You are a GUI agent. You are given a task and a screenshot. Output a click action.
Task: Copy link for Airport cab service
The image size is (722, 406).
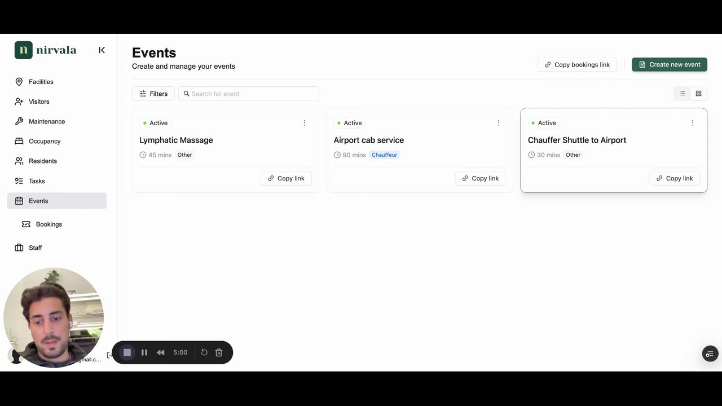pos(480,178)
